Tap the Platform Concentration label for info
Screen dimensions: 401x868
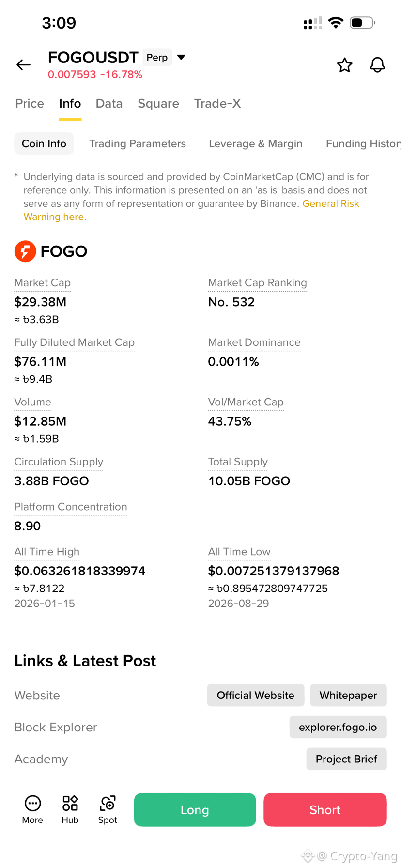click(x=71, y=507)
